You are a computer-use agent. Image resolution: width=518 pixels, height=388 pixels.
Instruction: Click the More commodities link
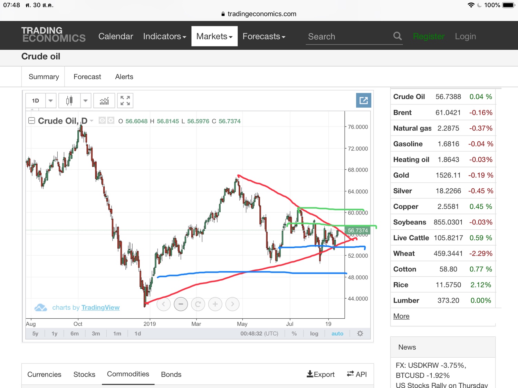point(401,316)
